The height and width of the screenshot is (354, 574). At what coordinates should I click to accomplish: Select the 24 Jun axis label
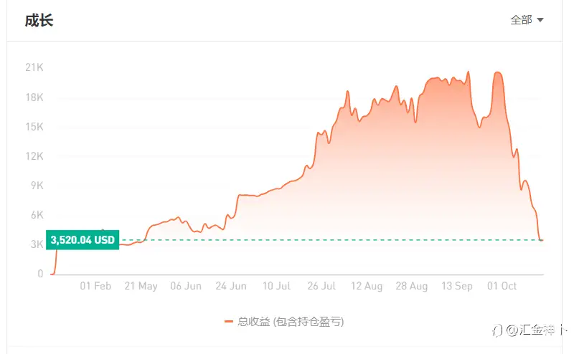231,286
